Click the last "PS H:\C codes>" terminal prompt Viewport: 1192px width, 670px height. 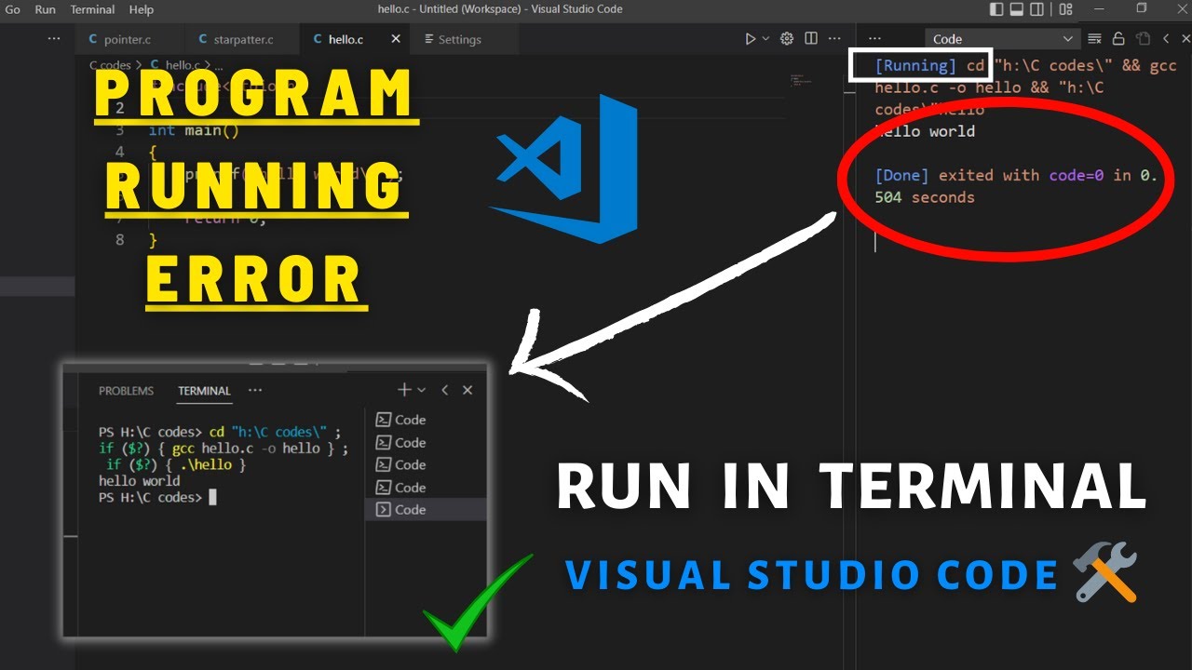tap(149, 497)
